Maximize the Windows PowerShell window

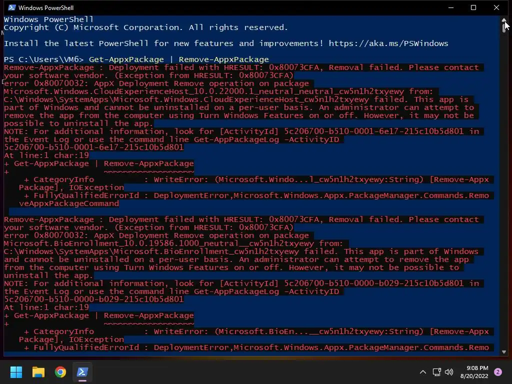pos(473,7)
